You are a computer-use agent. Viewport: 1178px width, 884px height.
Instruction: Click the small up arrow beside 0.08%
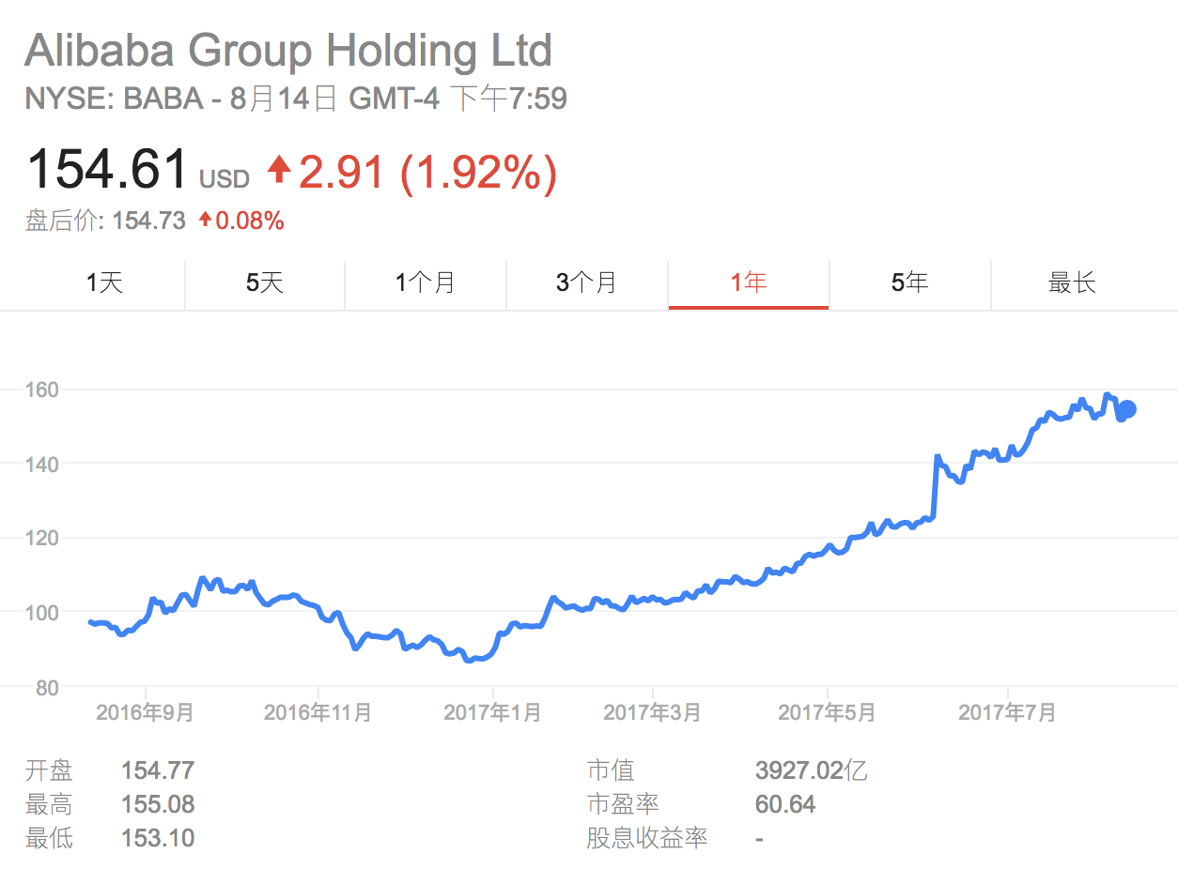pos(206,221)
